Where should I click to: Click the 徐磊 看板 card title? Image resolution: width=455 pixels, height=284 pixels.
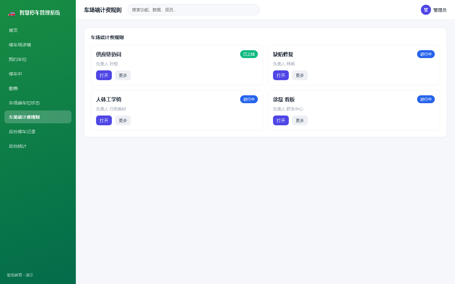284,99
